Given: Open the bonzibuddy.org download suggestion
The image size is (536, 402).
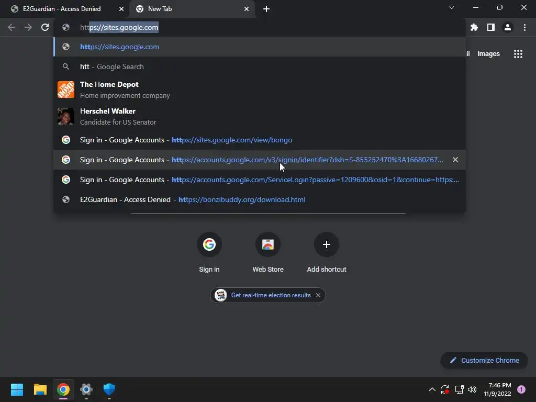Looking at the screenshot, I should click(x=260, y=199).
